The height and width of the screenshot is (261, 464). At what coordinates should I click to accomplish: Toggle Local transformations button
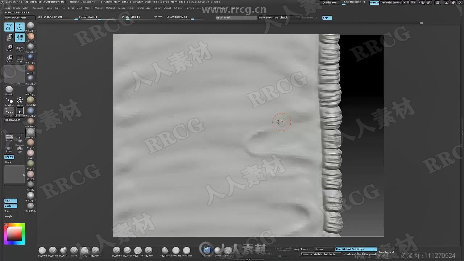point(20,37)
